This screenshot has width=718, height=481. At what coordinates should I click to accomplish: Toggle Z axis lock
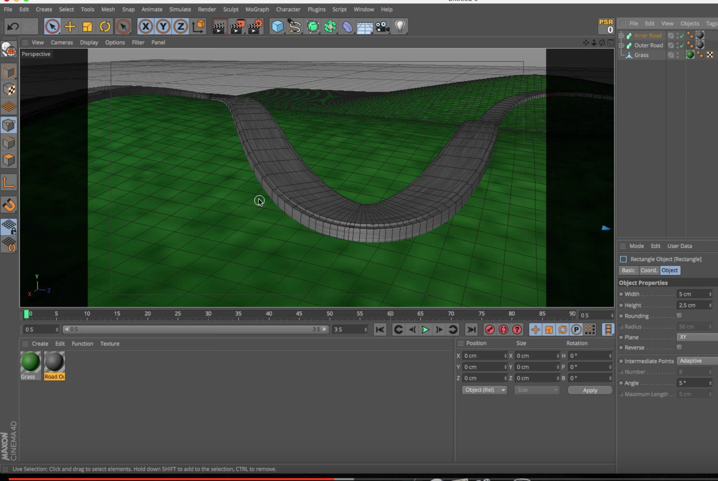181,26
